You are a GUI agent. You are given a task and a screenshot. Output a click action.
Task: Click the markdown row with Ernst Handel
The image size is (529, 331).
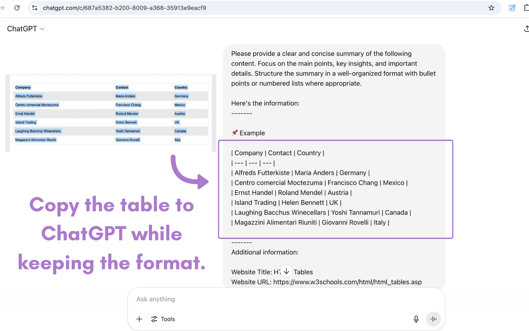click(x=292, y=192)
